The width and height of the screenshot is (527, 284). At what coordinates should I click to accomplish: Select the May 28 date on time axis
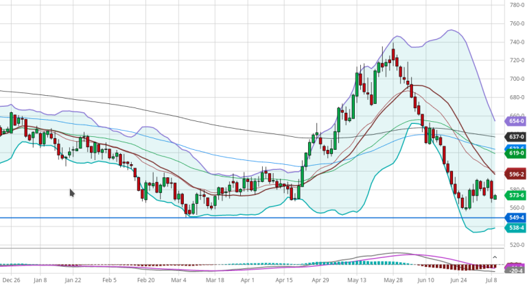click(393, 280)
